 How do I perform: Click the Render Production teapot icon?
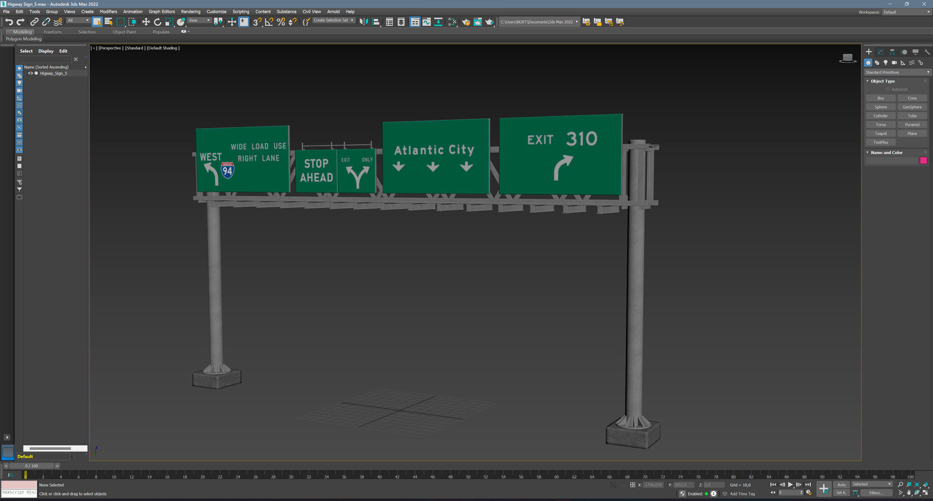click(489, 22)
